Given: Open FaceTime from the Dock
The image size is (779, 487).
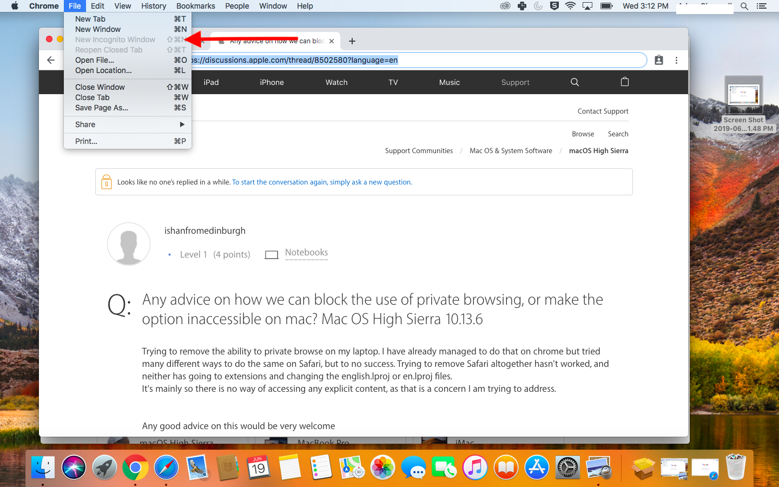Looking at the screenshot, I should click(x=444, y=468).
